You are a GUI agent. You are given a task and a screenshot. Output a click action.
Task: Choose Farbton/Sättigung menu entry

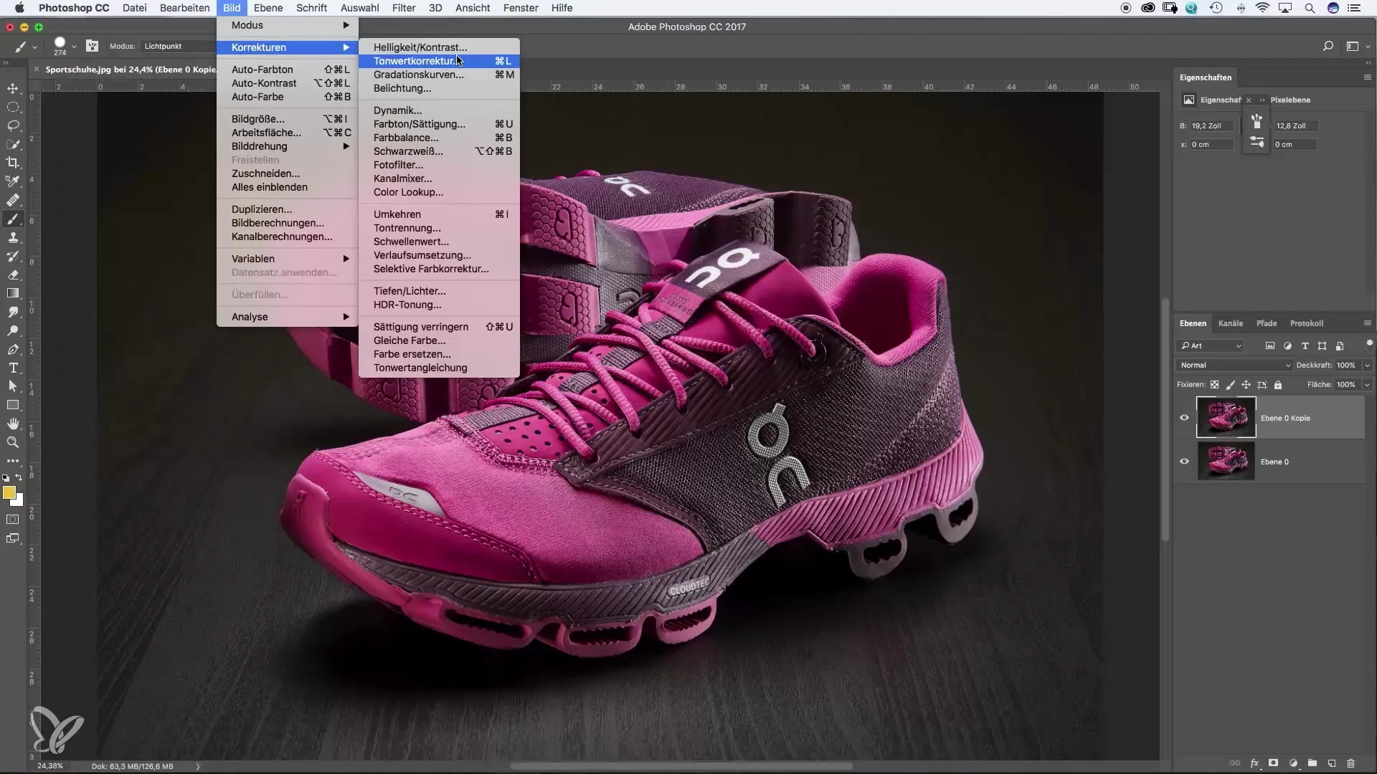[439, 124]
